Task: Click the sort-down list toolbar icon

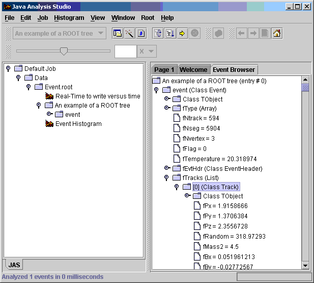Action: click(x=170, y=34)
